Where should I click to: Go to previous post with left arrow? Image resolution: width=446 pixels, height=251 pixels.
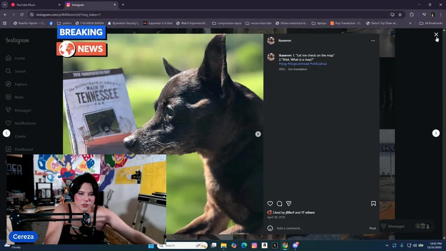click(6, 133)
